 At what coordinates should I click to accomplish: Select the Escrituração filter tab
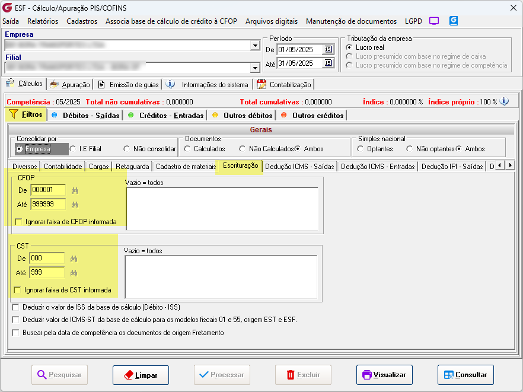[x=241, y=165]
